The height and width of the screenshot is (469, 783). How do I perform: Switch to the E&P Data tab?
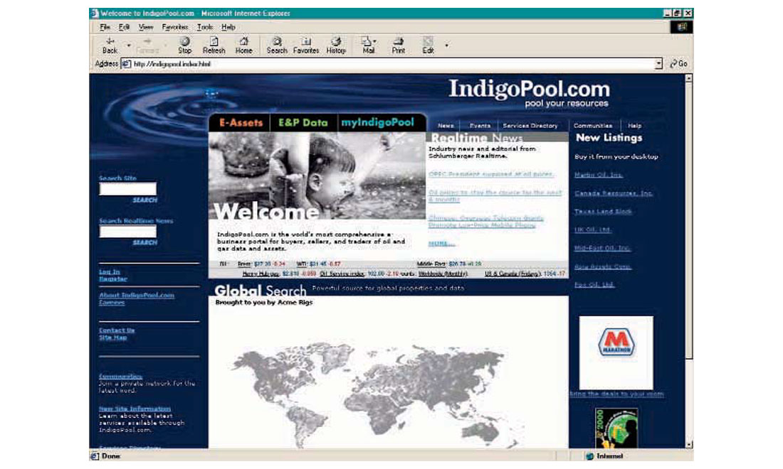(x=303, y=123)
